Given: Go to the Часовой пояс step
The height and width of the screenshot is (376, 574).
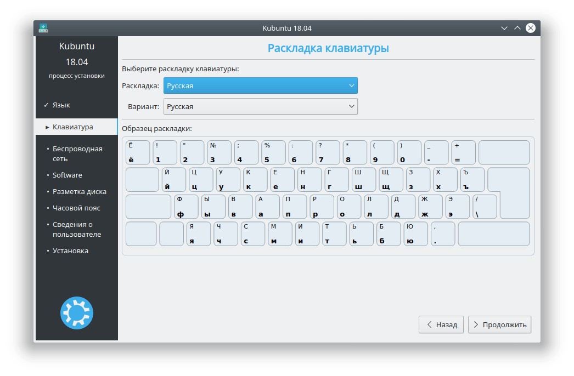Looking at the screenshot, I should tap(76, 208).
